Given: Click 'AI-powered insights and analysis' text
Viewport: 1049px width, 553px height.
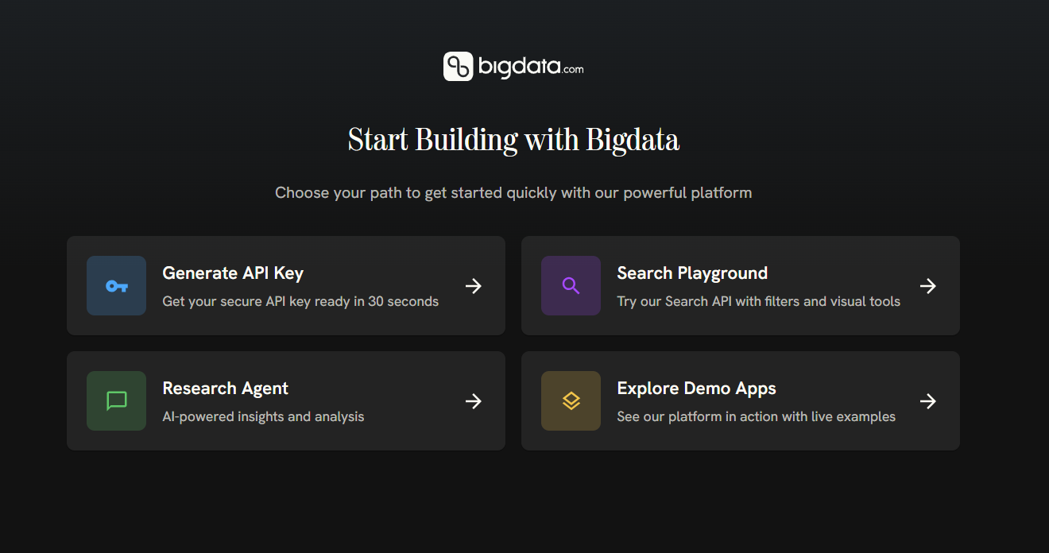Looking at the screenshot, I should (x=263, y=417).
